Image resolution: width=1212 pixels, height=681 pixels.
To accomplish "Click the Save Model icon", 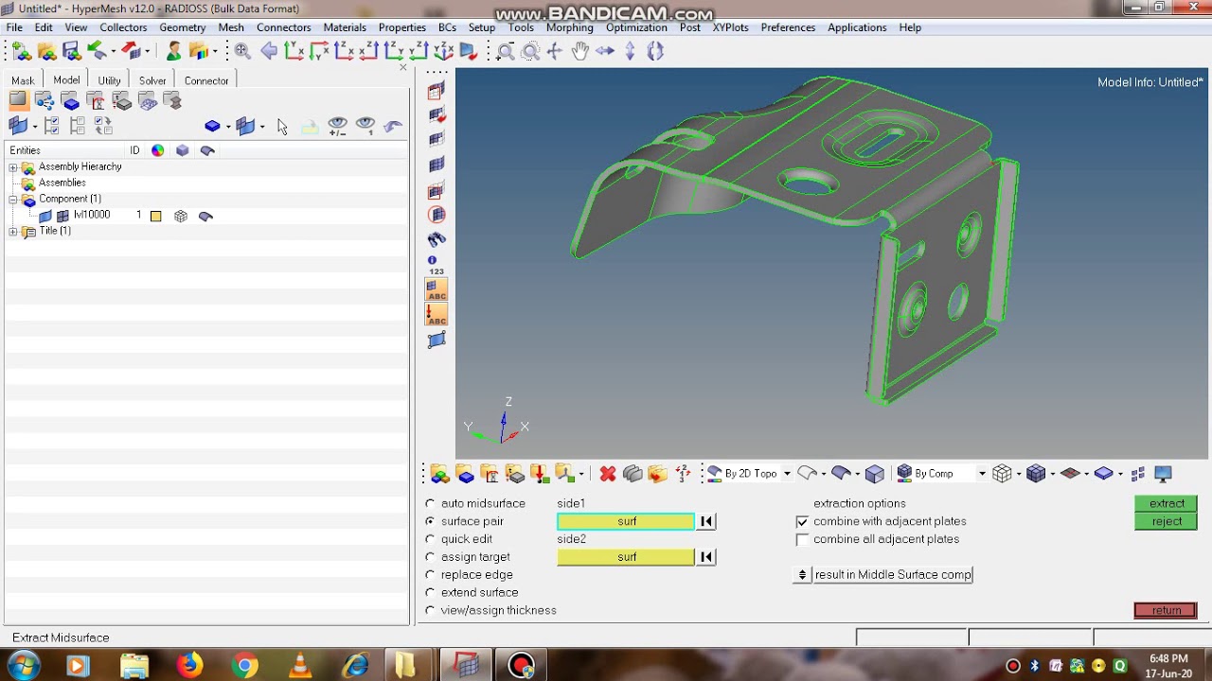I will click(x=71, y=51).
